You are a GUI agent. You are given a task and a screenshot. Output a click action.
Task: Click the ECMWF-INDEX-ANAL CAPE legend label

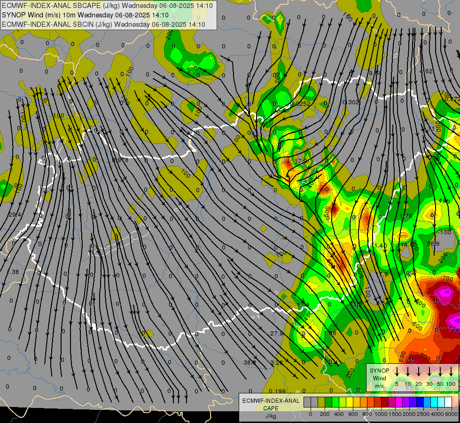pyautogui.click(x=271, y=404)
